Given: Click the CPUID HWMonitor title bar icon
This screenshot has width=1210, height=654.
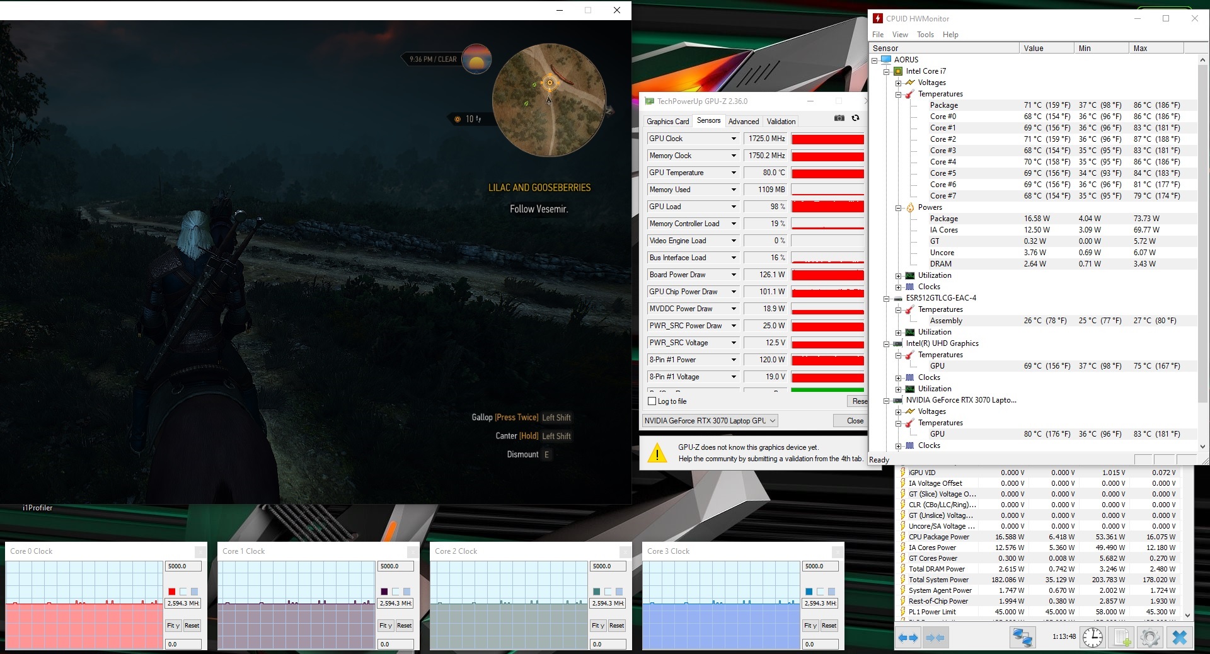Looking at the screenshot, I should point(878,19).
